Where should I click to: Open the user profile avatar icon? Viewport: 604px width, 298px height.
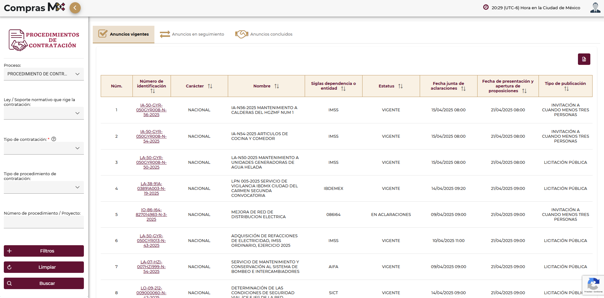click(595, 8)
